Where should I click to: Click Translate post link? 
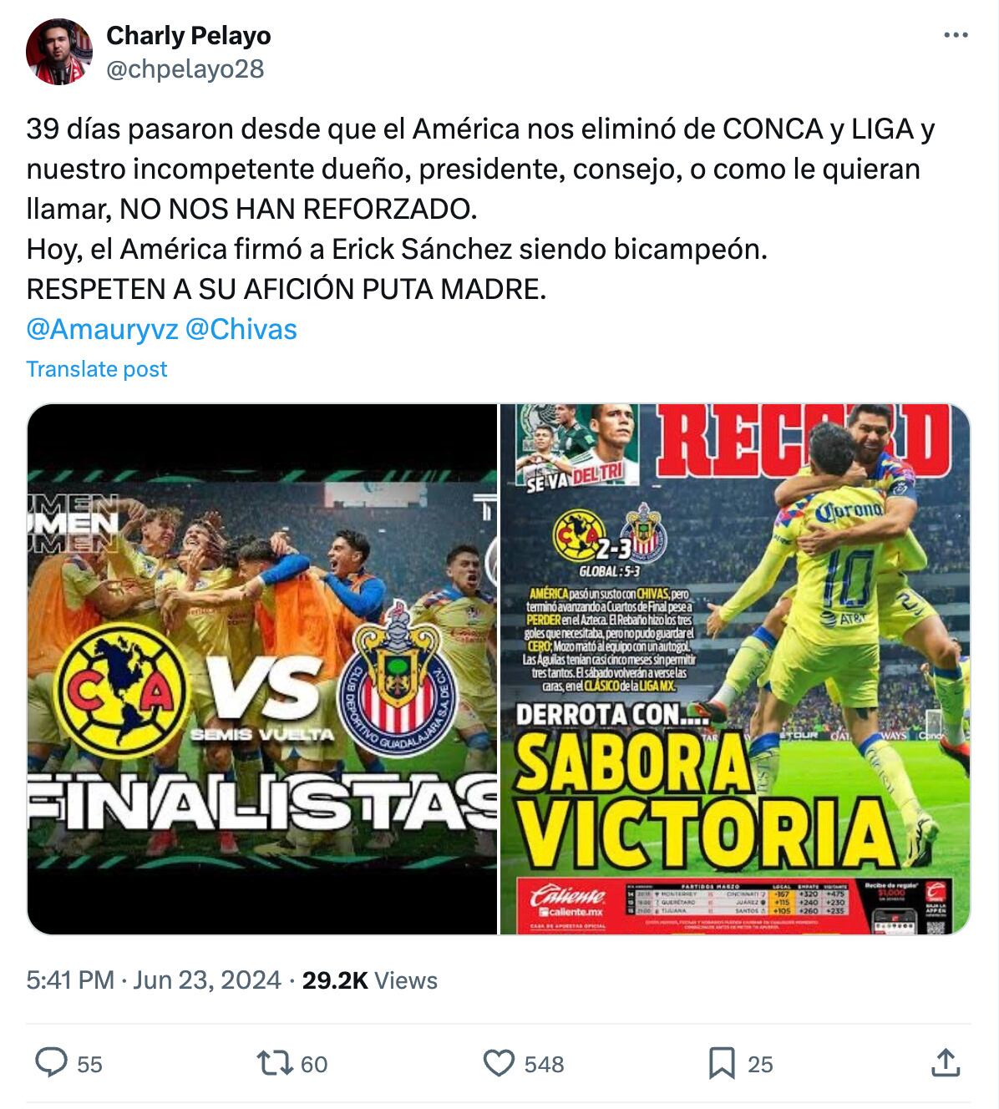(97, 369)
